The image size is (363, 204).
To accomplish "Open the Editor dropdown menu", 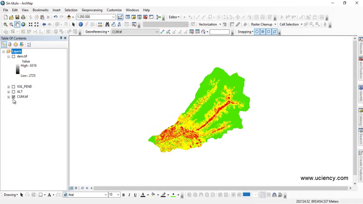I will point(174,17).
